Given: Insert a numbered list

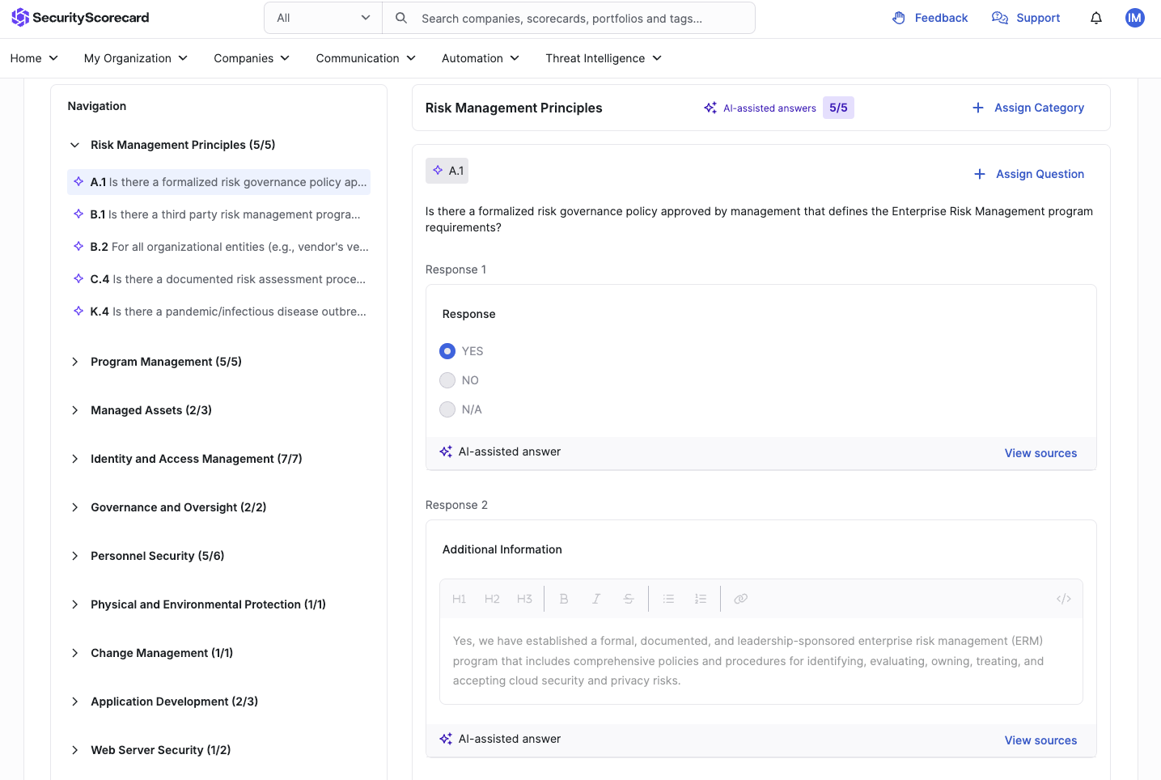Looking at the screenshot, I should click(701, 599).
